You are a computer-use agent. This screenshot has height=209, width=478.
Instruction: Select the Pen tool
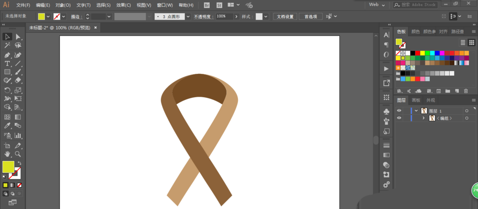7,55
